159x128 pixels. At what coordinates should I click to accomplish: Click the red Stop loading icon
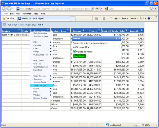[101, 9]
